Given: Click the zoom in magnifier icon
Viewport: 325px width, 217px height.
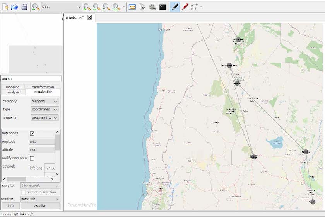Looking at the screenshot, I should tap(87, 7).
